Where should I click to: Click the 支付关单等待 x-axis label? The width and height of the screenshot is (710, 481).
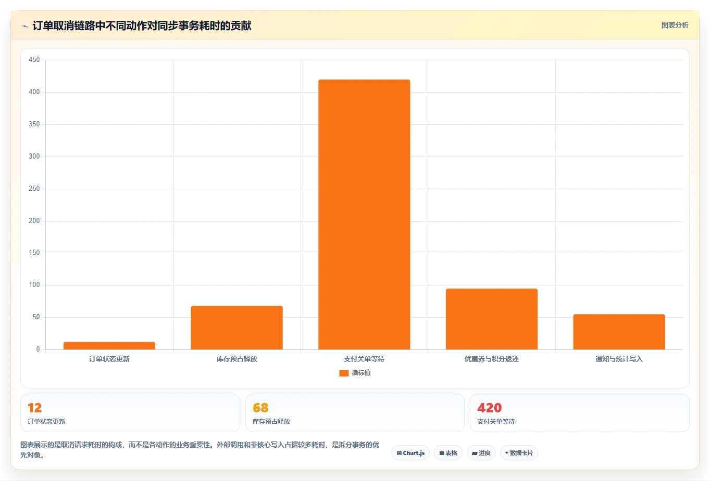pyautogui.click(x=364, y=359)
